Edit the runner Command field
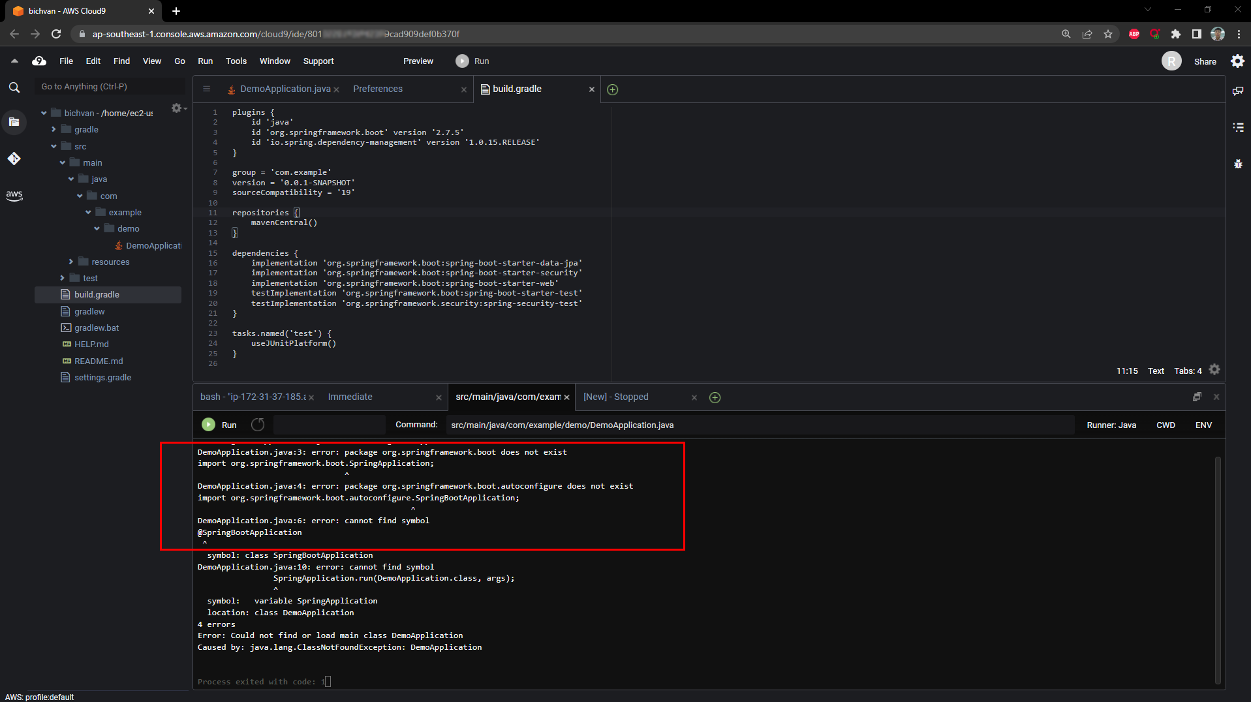This screenshot has width=1251, height=702. tap(760, 425)
